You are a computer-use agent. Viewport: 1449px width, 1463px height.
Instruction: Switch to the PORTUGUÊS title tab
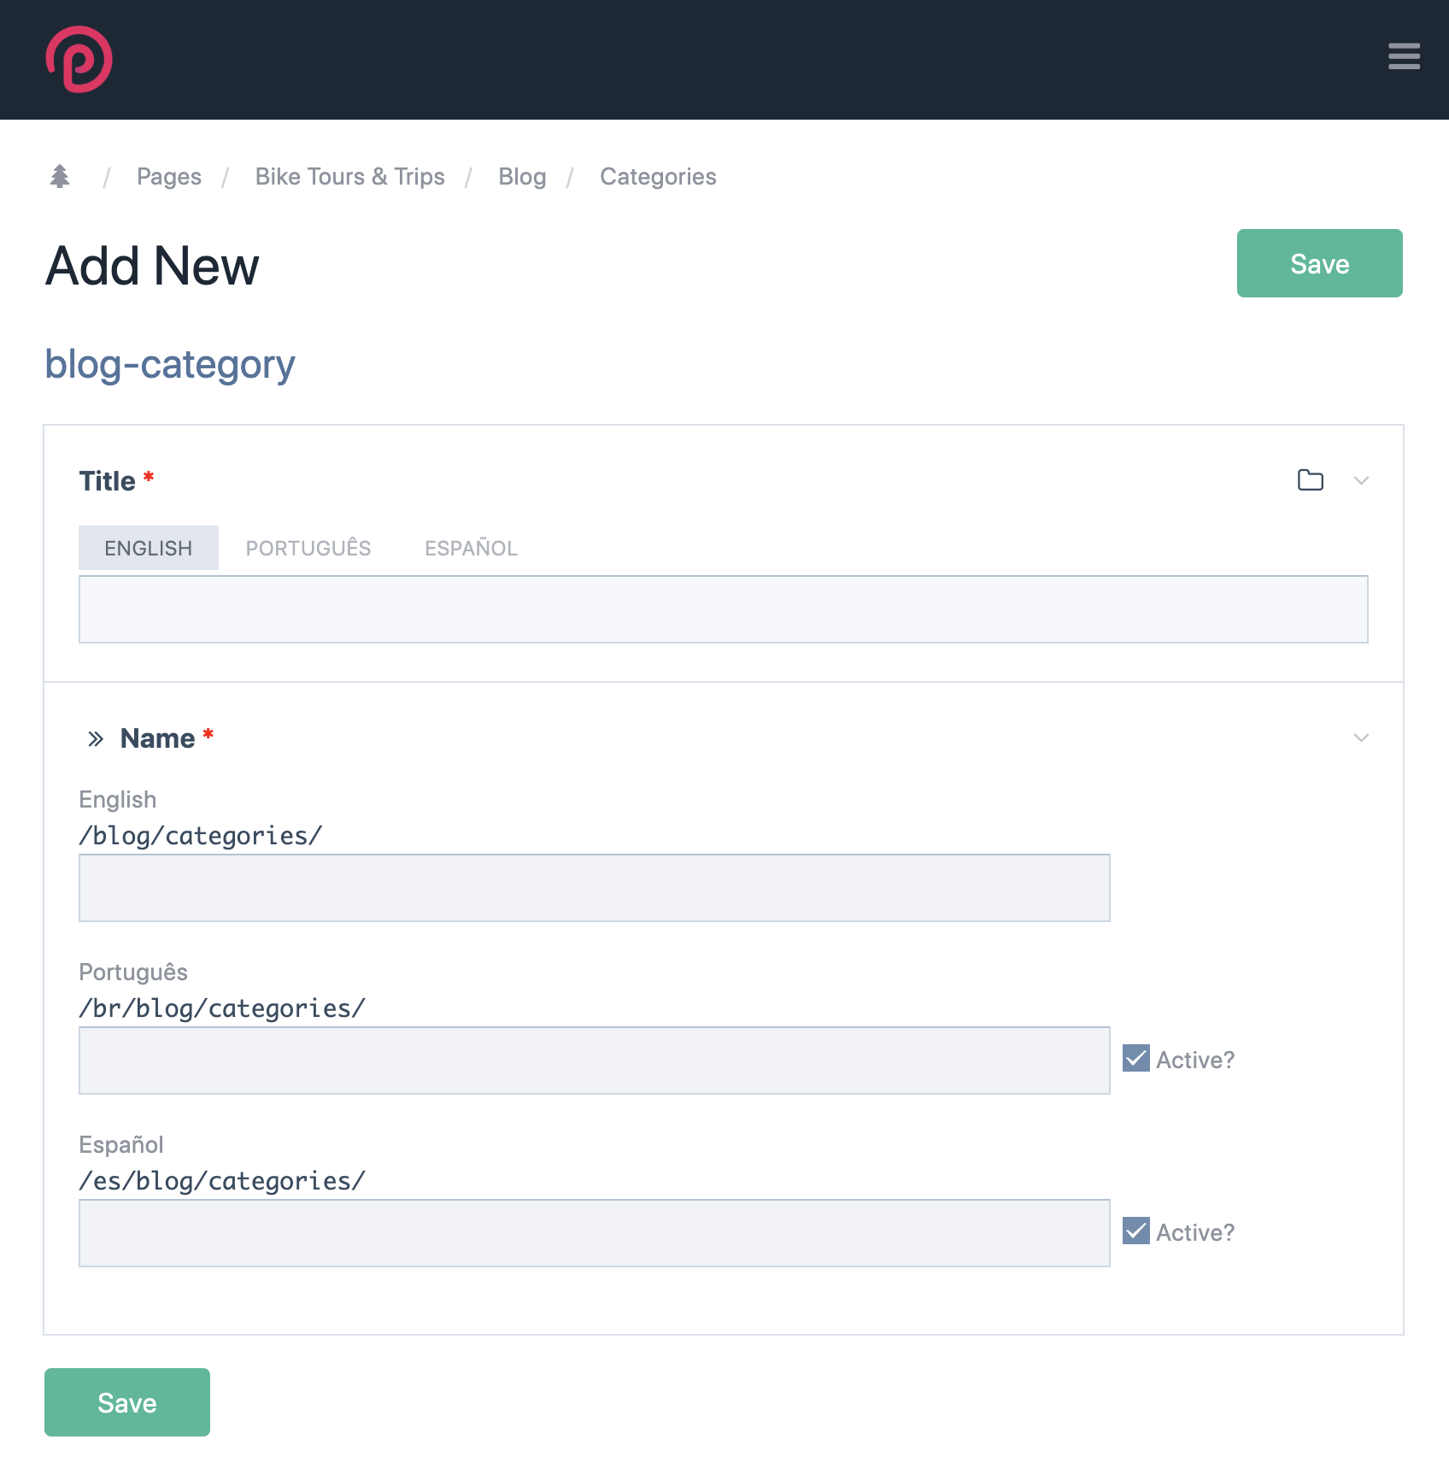[x=308, y=548]
